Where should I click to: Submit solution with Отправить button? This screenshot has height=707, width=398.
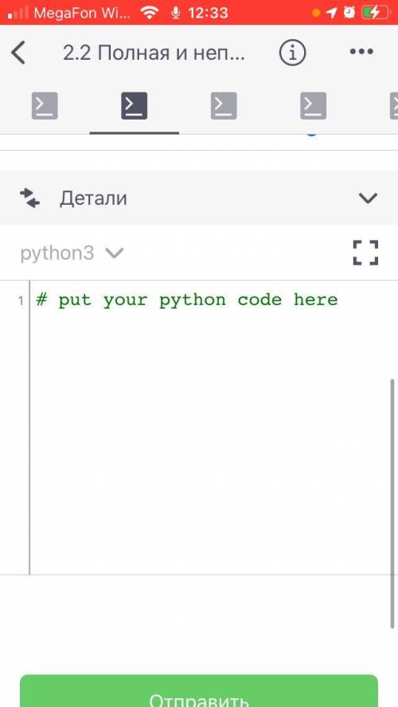pos(198,691)
